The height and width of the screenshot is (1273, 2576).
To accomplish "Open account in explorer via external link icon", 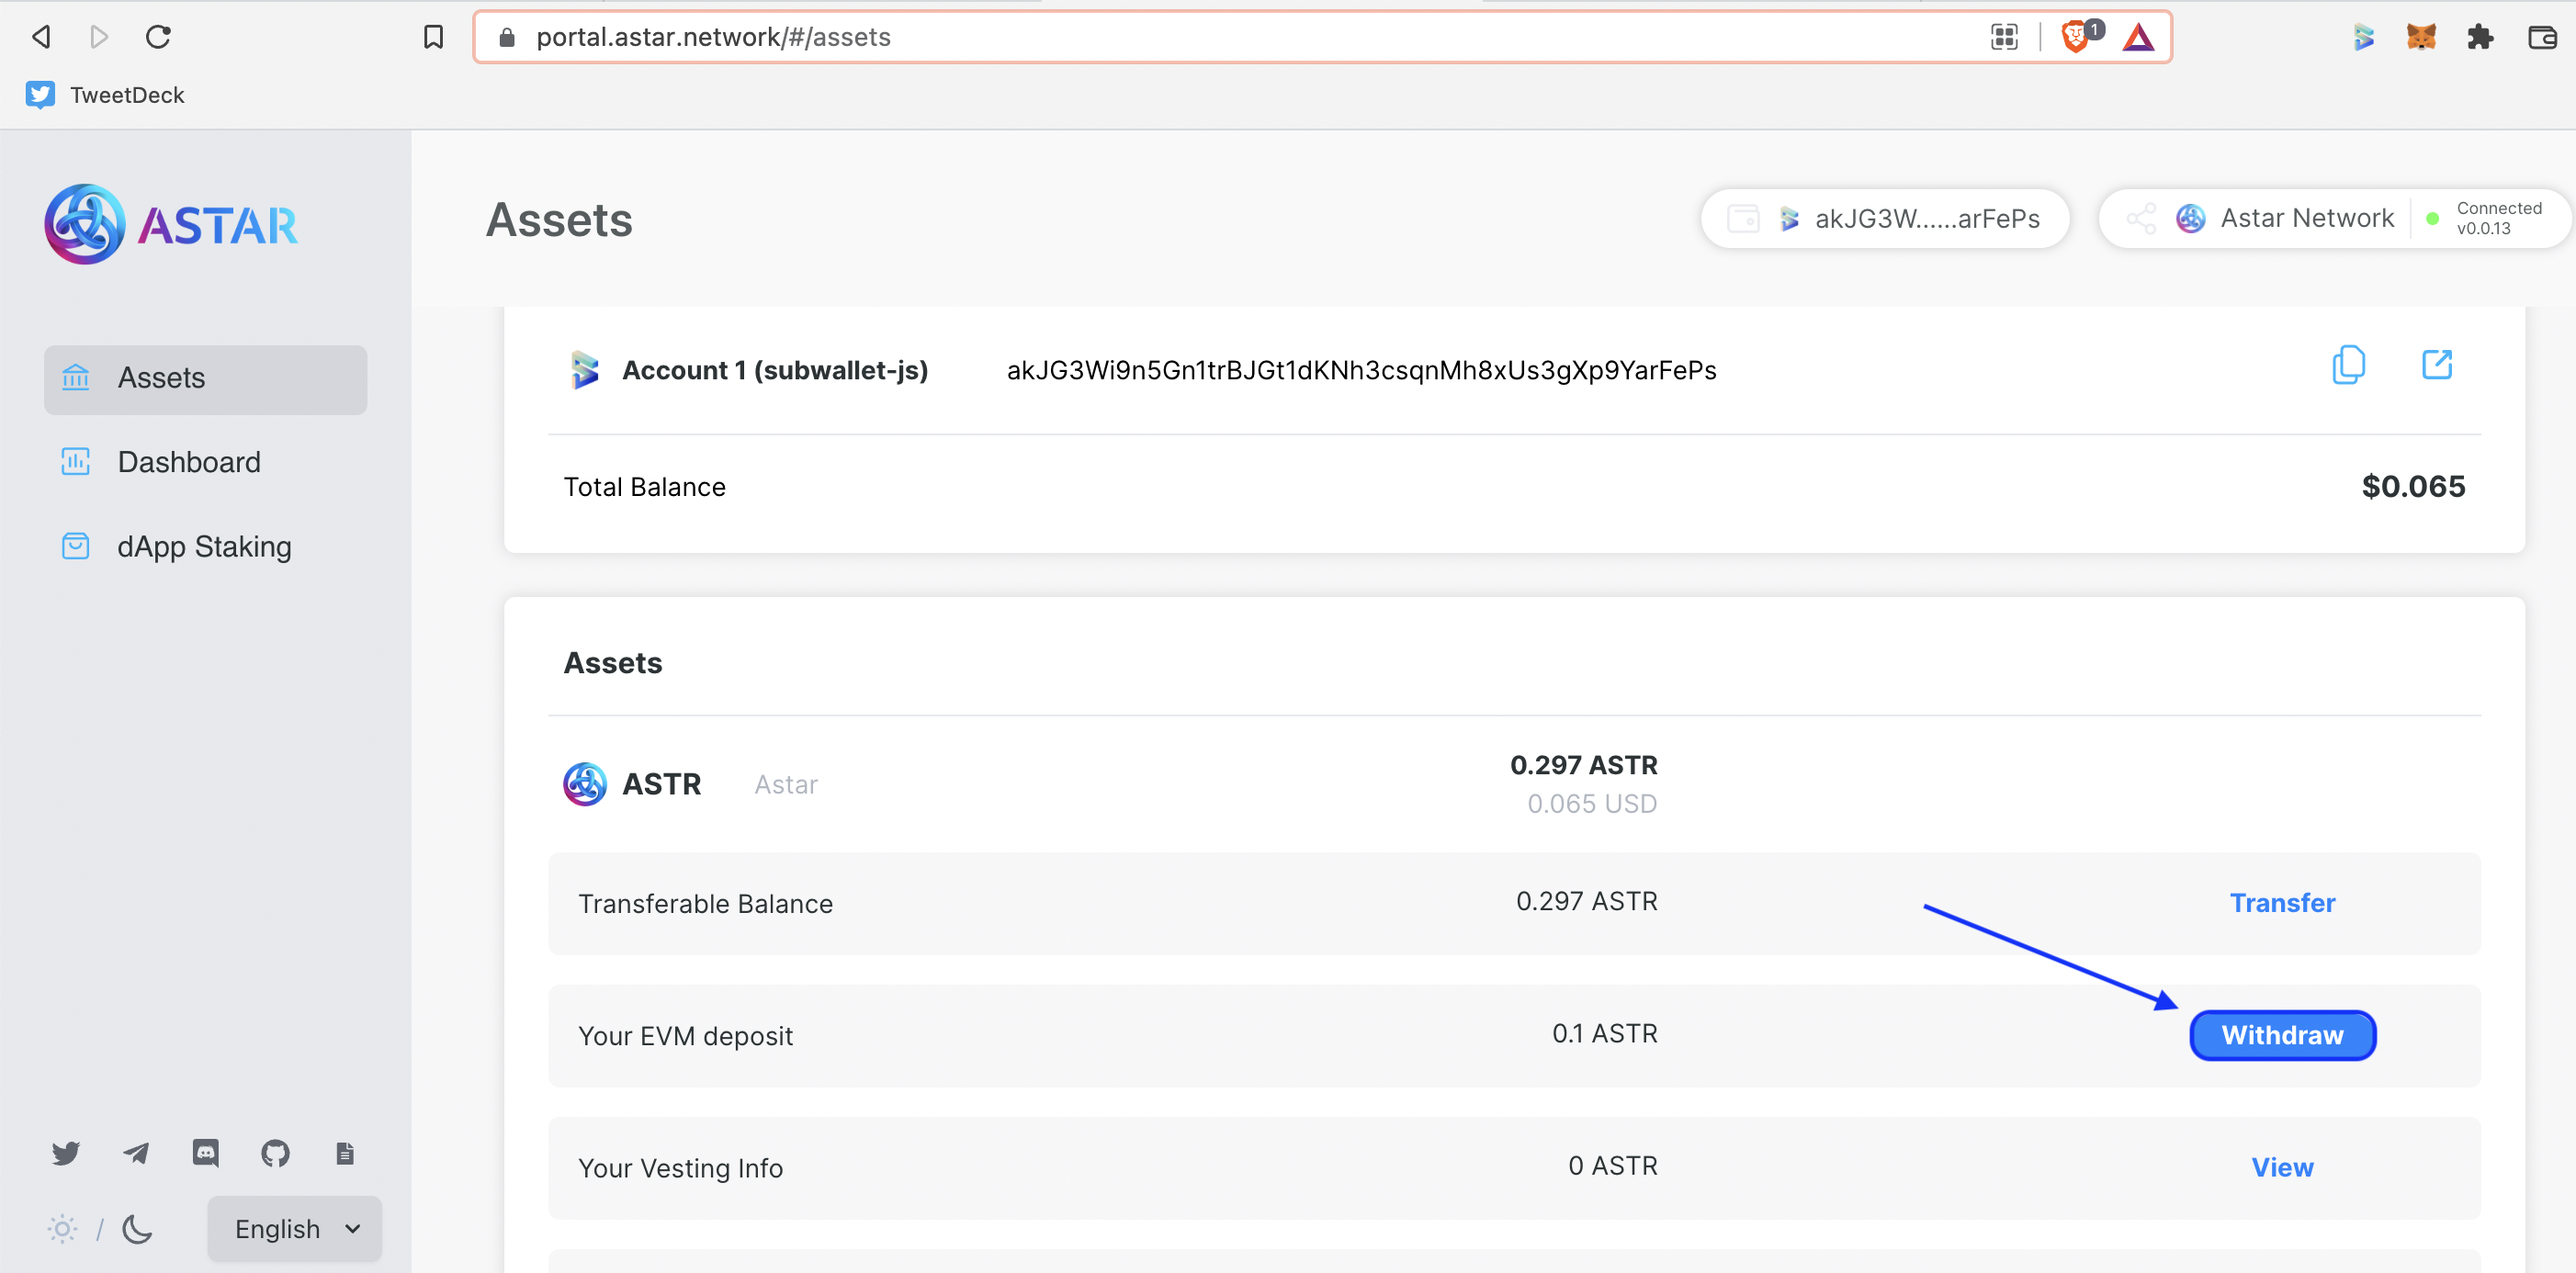I will [x=2437, y=365].
